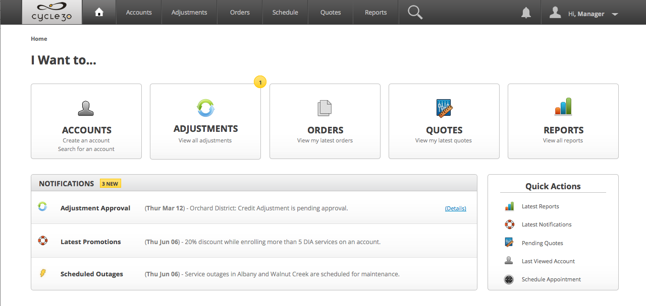Open the Schedule menu
Image resolution: width=646 pixels, height=306 pixels.
(x=285, y=12)
